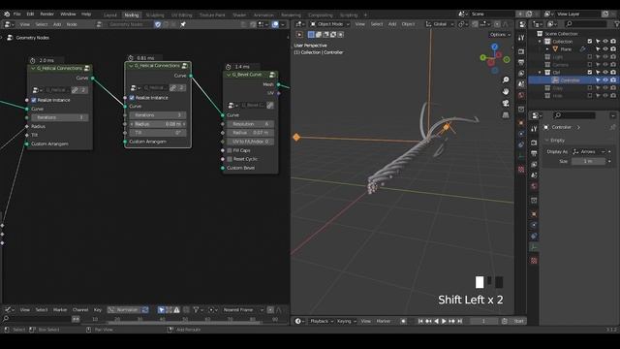Enable Fill Caps on G_Bevel Curve
The height and width of the screenshot is (349, 620).
click(x=230, y=150)
